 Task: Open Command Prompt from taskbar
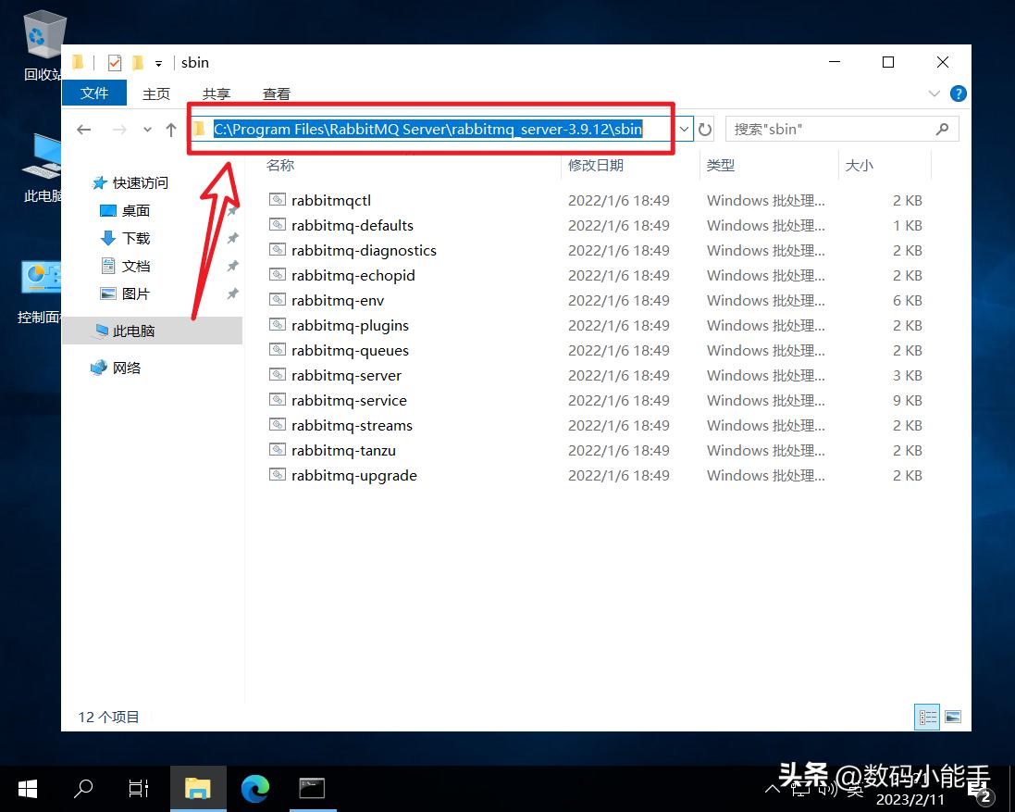[x=312, y=788]
